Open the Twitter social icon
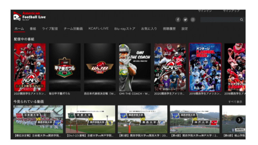 pos(185,20)
